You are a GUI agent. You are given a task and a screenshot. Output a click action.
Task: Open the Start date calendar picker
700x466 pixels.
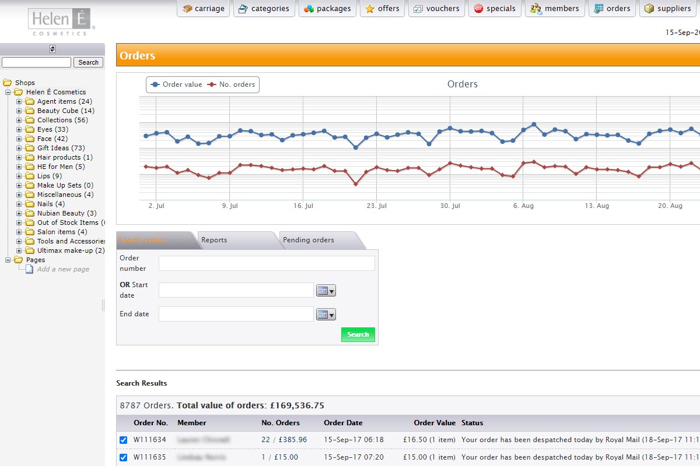[325, 290]
